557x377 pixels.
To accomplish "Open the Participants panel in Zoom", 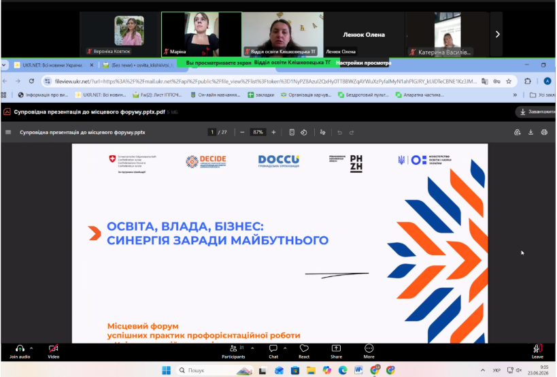I will 233,351.
